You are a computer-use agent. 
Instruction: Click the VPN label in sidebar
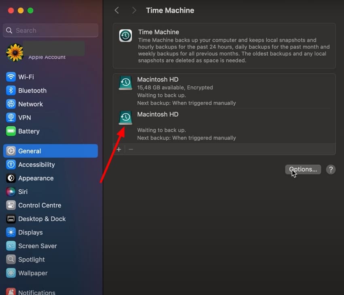25,118
